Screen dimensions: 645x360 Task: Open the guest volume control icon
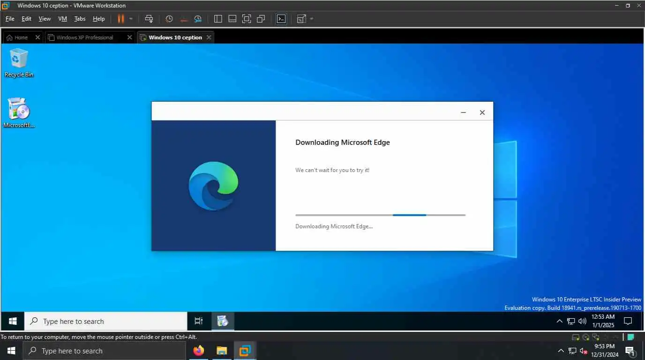[583, 322]
